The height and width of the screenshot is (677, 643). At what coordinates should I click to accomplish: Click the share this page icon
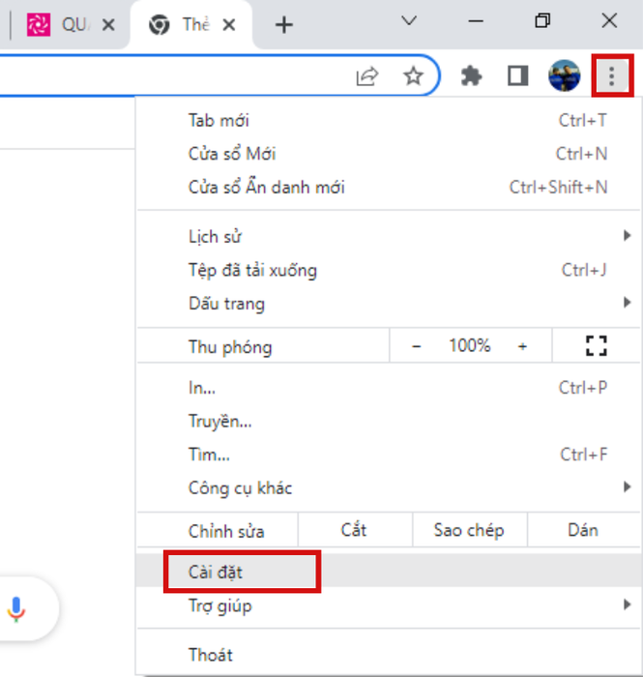coord(367,76)
